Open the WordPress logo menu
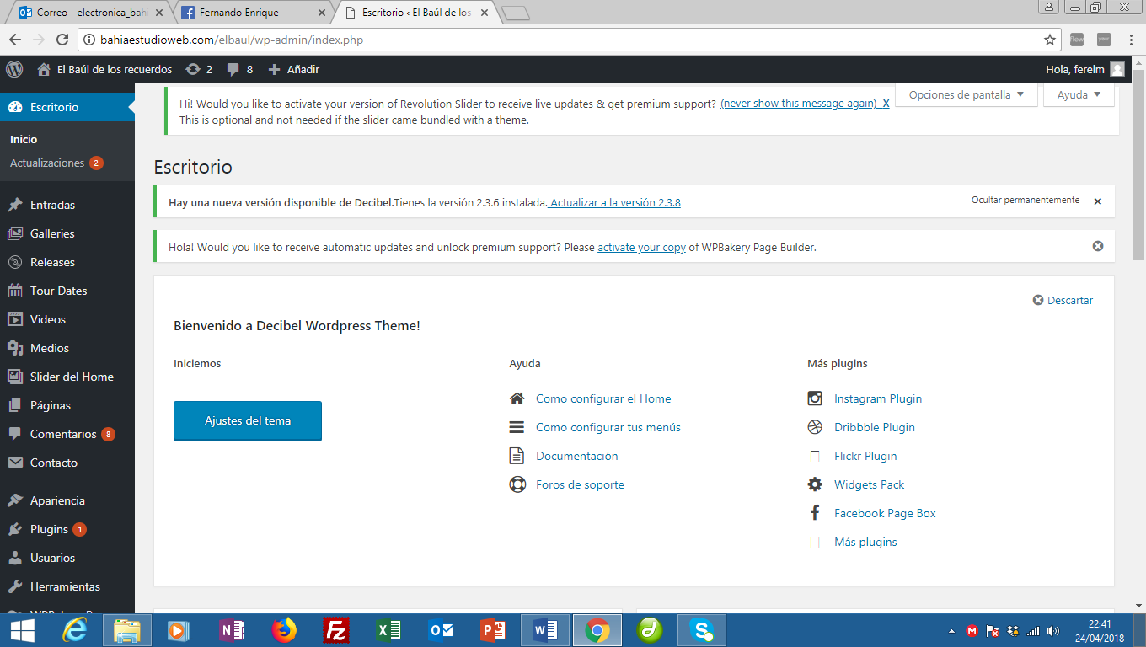1146x647 pixels. click(x=14, y=69)
